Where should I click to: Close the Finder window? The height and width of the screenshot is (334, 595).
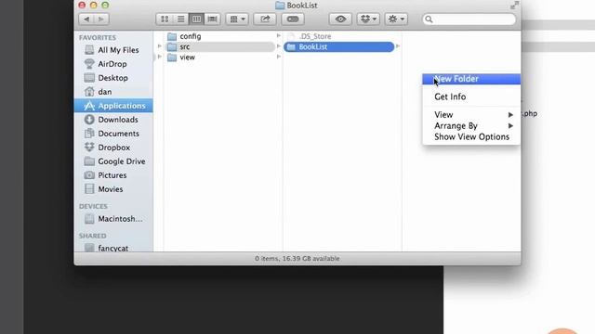(82, 5)
